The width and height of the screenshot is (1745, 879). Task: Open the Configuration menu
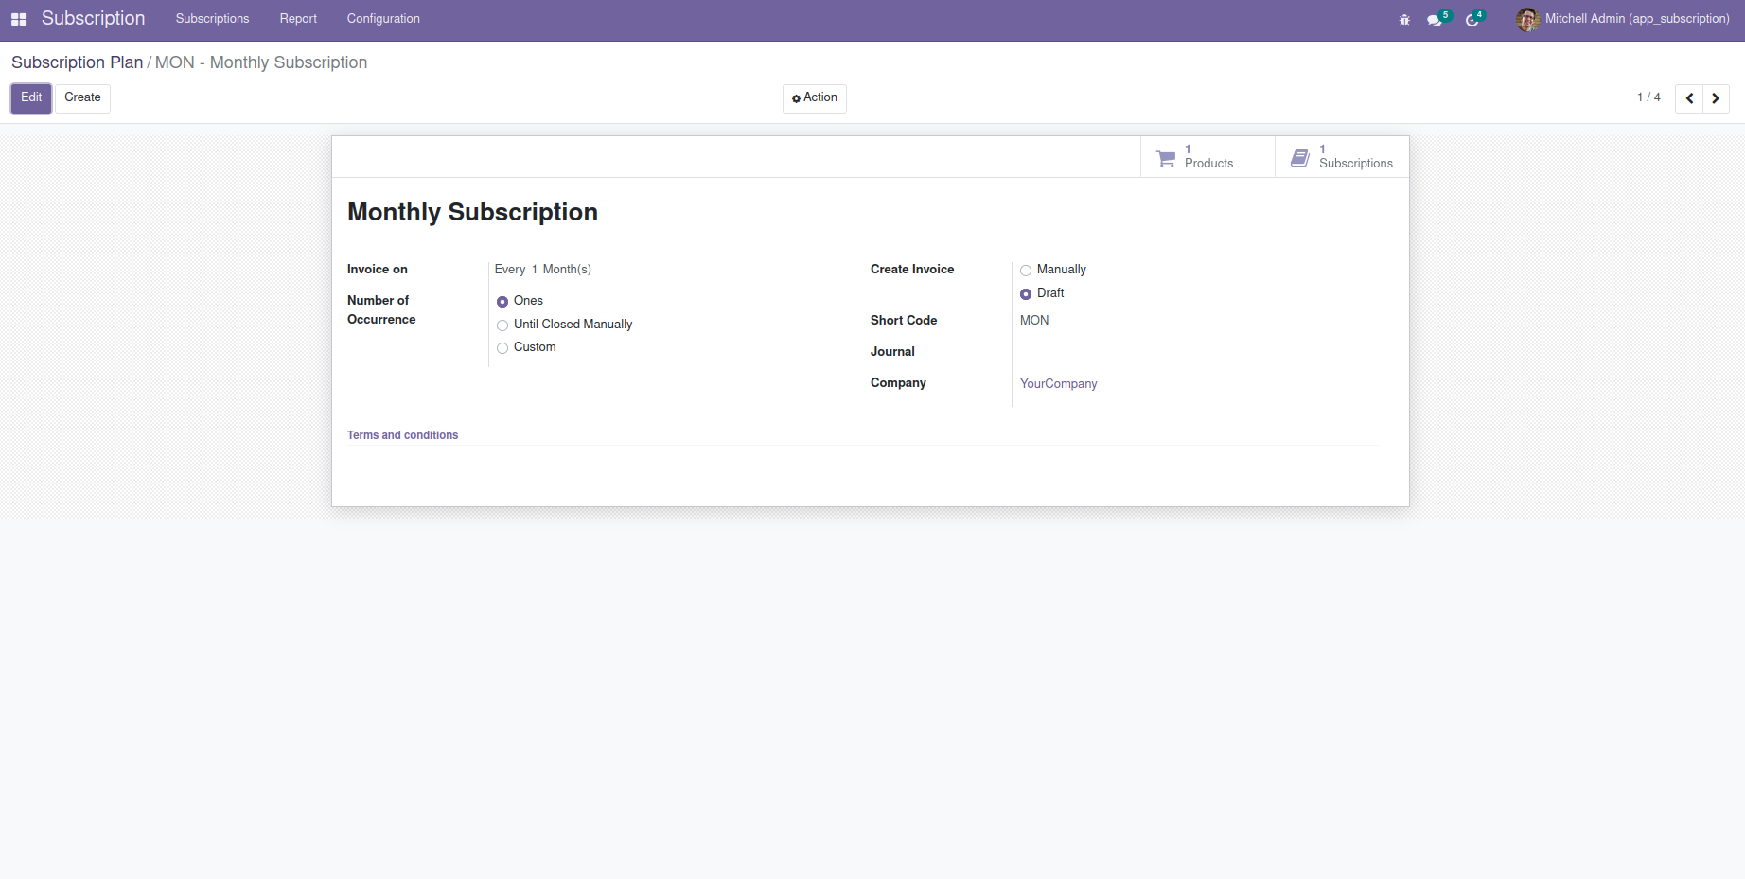coord(383,19)
